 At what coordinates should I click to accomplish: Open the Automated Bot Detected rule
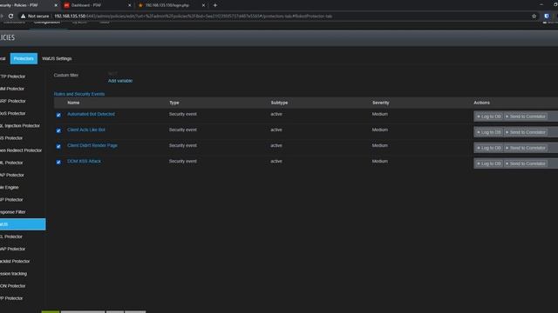pyautogui.click(x=91, y=114)
